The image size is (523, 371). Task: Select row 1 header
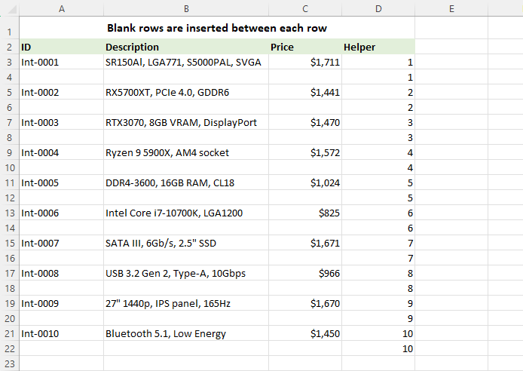9,32
